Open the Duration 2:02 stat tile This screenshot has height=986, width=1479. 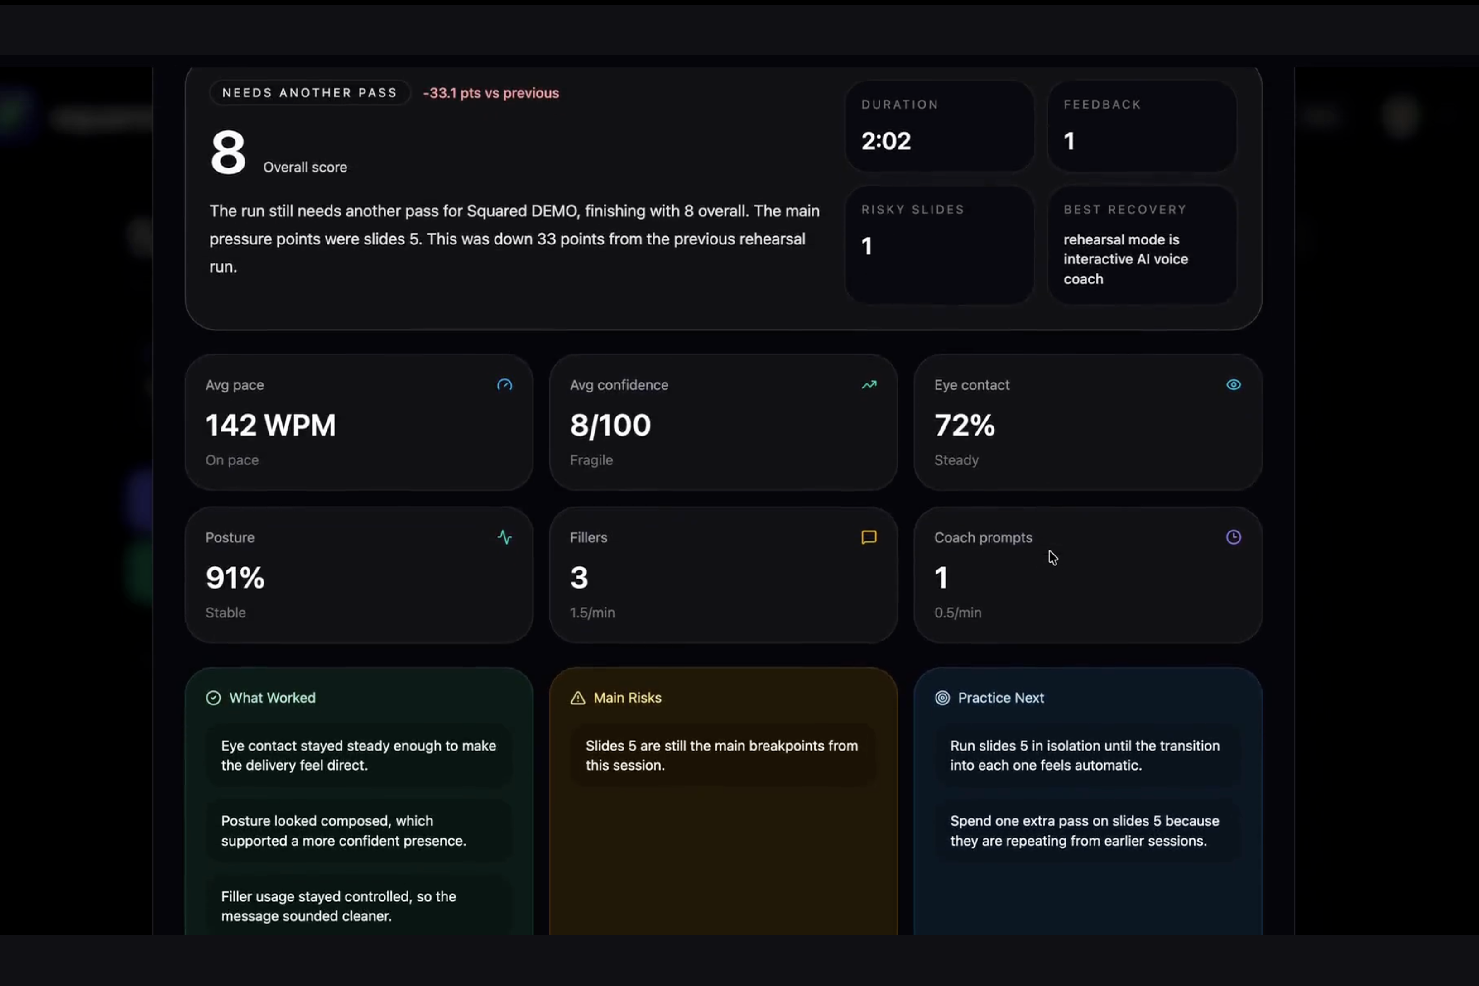point(940,126)
